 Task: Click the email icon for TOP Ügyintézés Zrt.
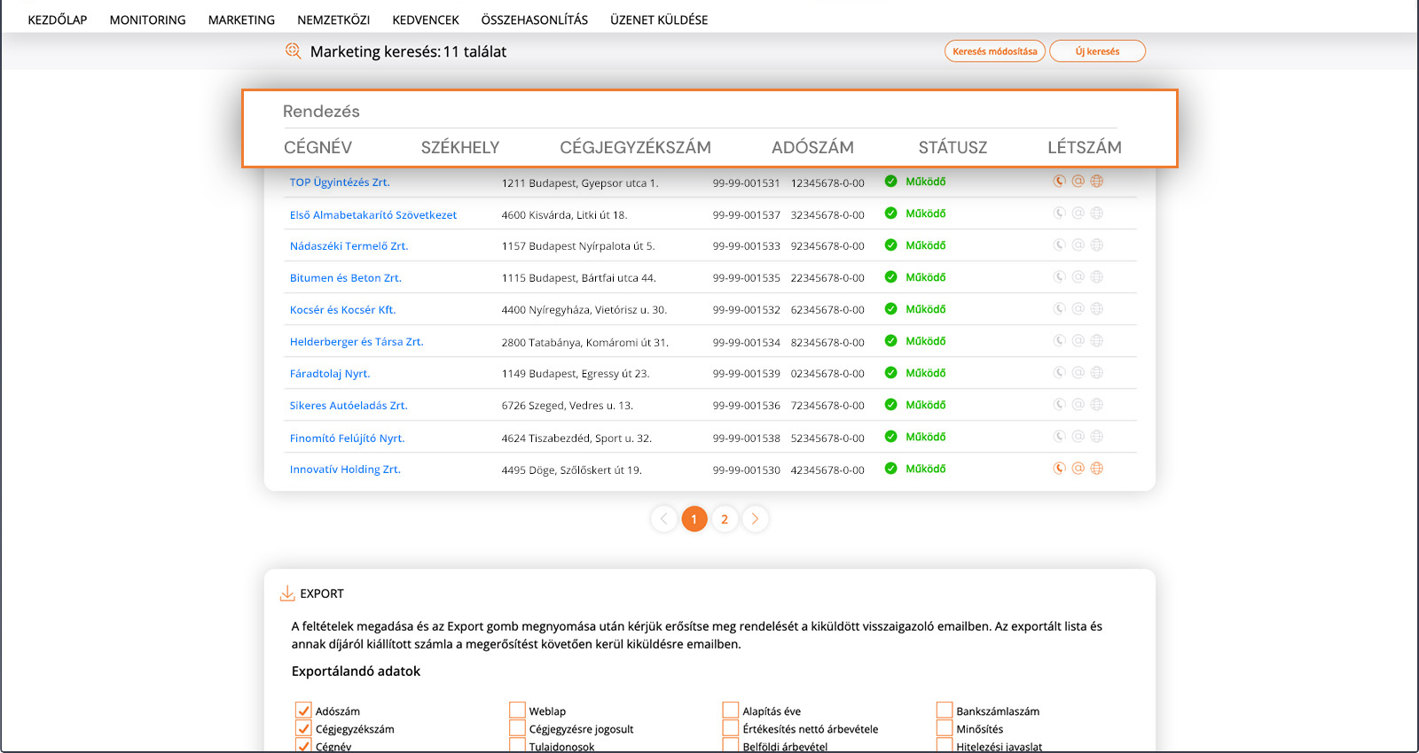1078,181
